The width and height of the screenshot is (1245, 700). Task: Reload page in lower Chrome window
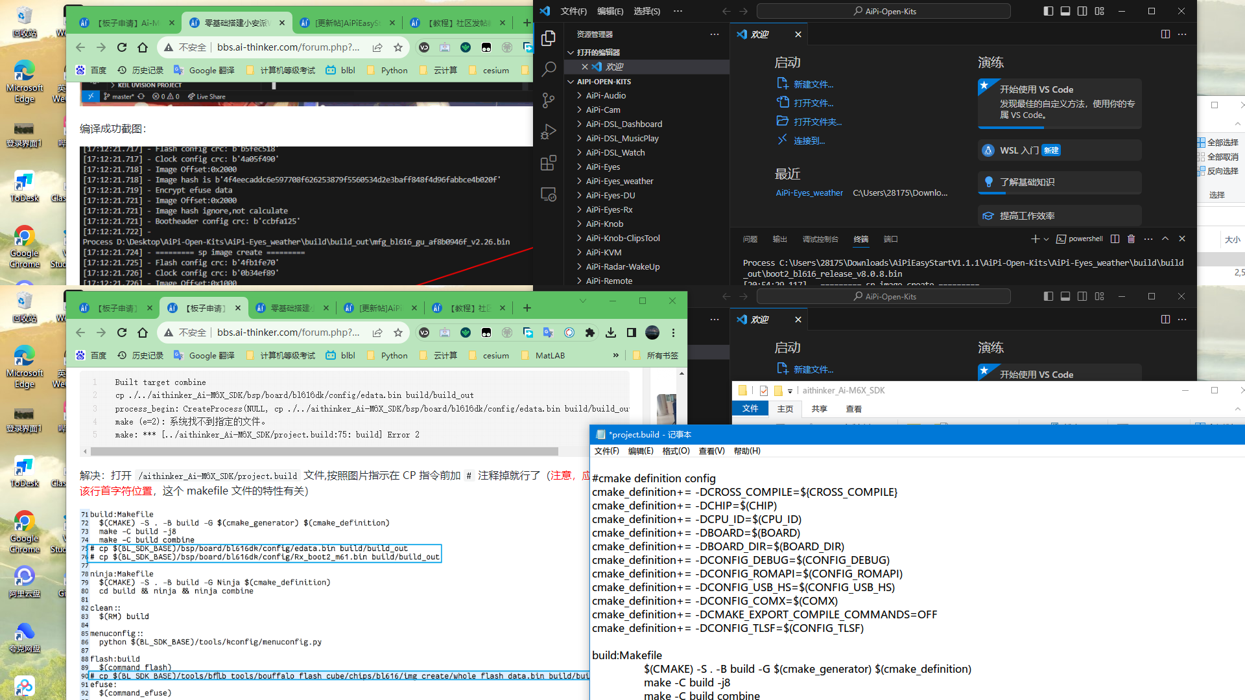tap(122, 332)
